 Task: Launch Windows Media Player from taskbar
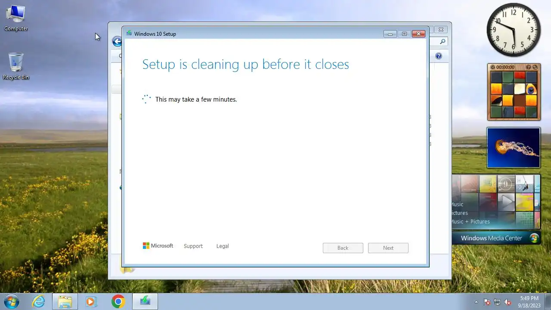(91, 301)
